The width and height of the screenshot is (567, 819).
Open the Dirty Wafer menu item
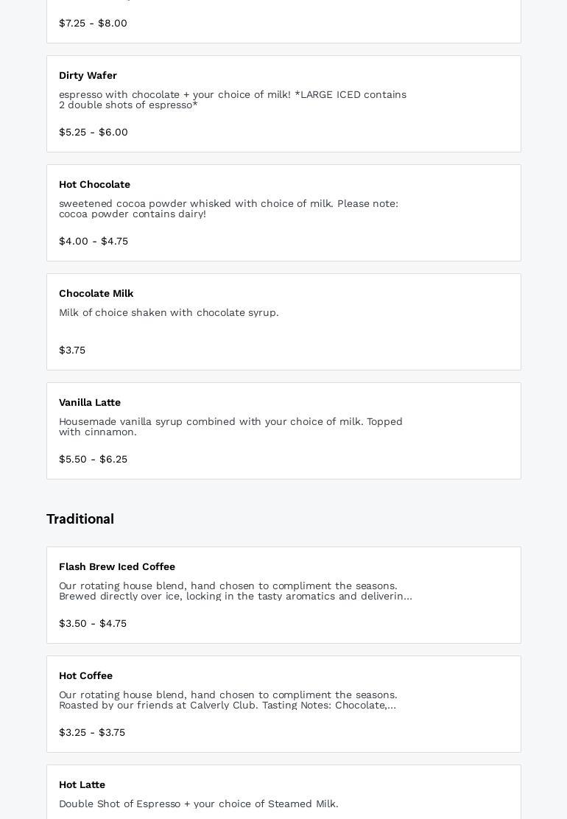(x=88, y=75)
